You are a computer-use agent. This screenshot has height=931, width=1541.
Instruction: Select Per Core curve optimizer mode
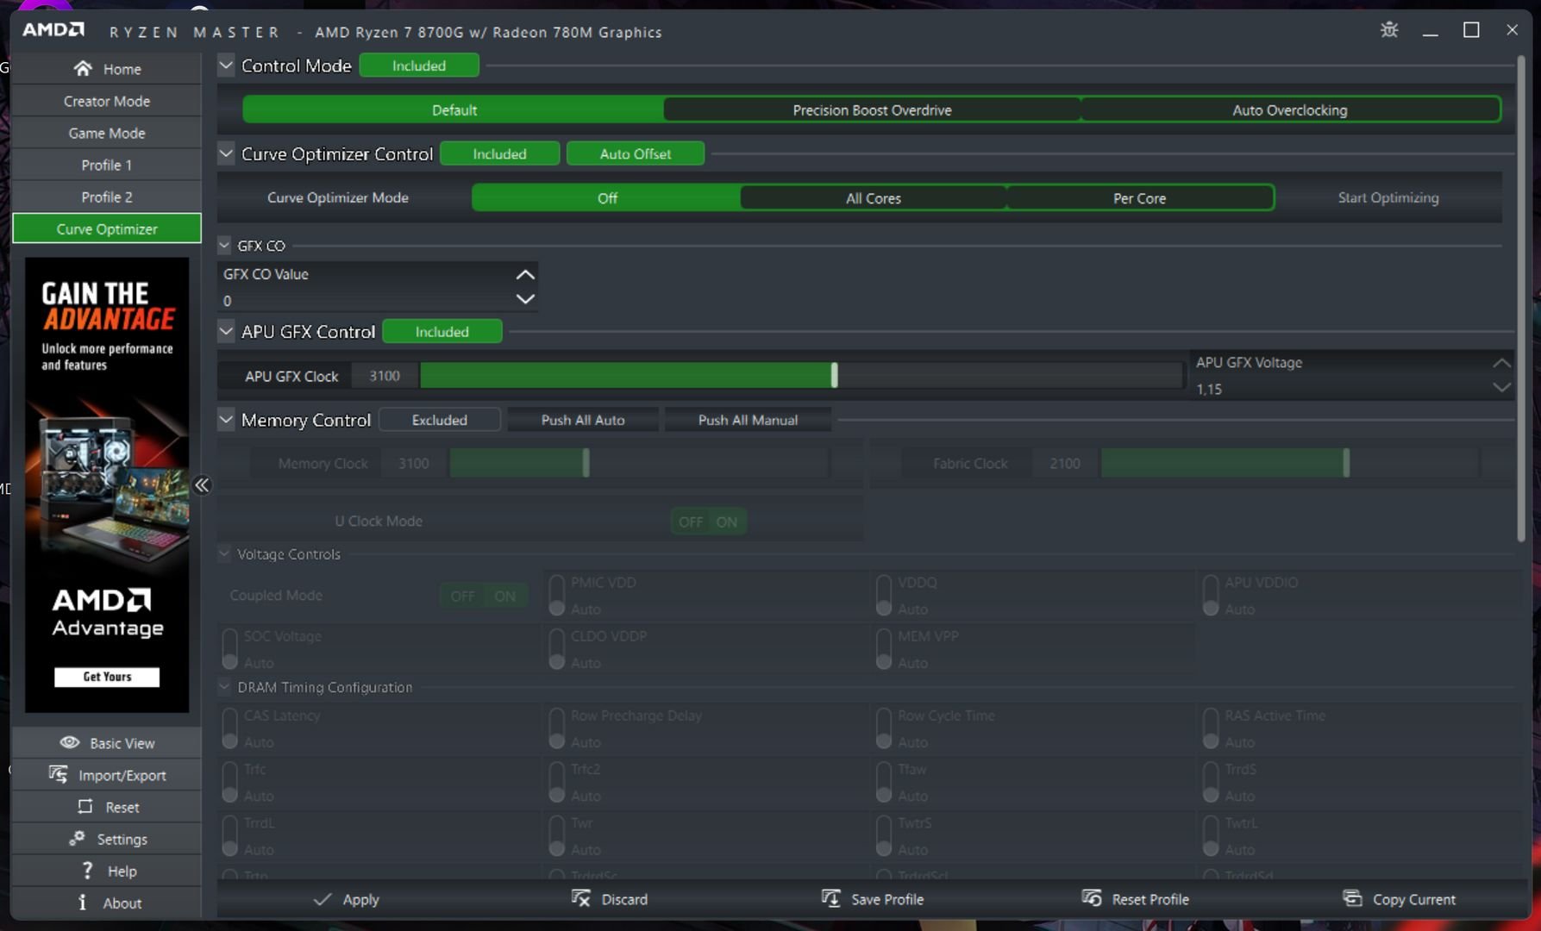click(x=1139, y=198)
